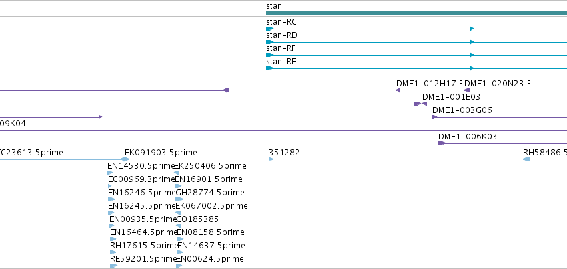Click the DME1-012H17.F label

pos(430,84)
